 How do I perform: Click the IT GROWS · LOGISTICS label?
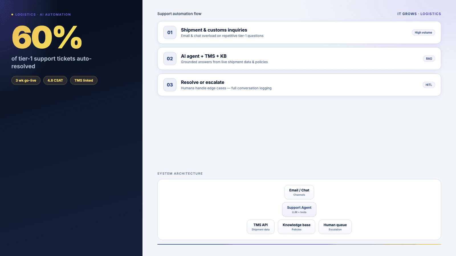click(419, 14)
